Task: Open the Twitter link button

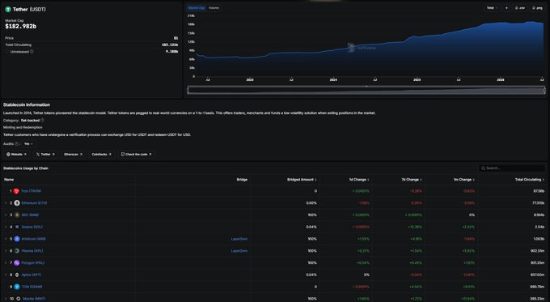Action: (45, 154)
